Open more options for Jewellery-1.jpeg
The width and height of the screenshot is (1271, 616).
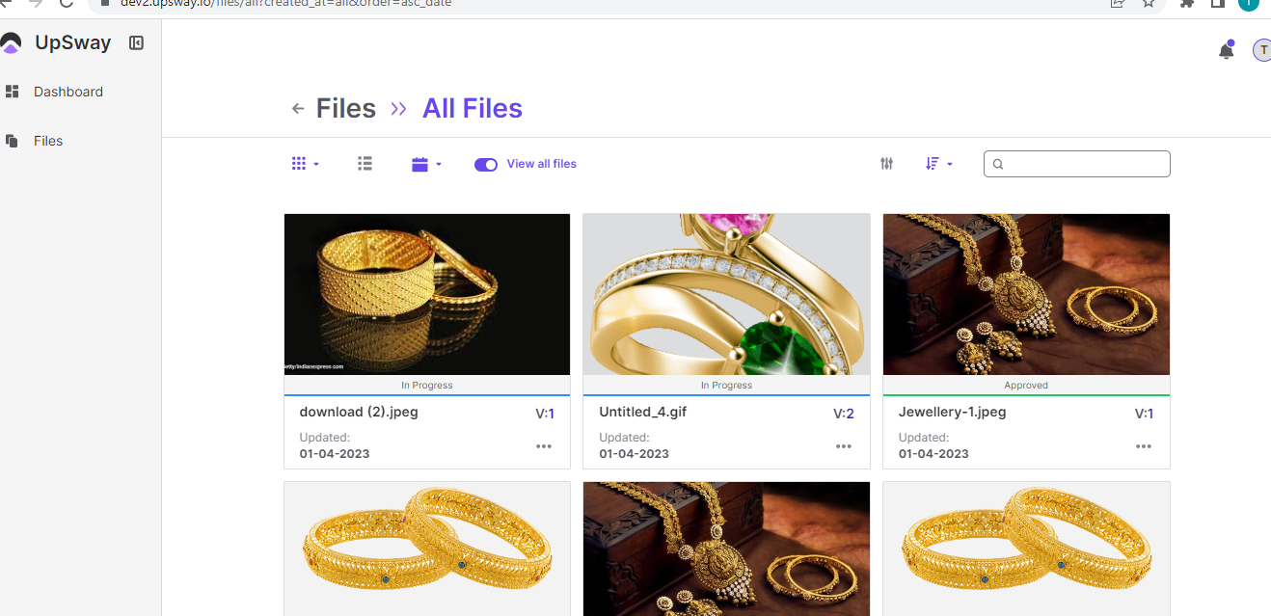click(x=1144, y=446)
